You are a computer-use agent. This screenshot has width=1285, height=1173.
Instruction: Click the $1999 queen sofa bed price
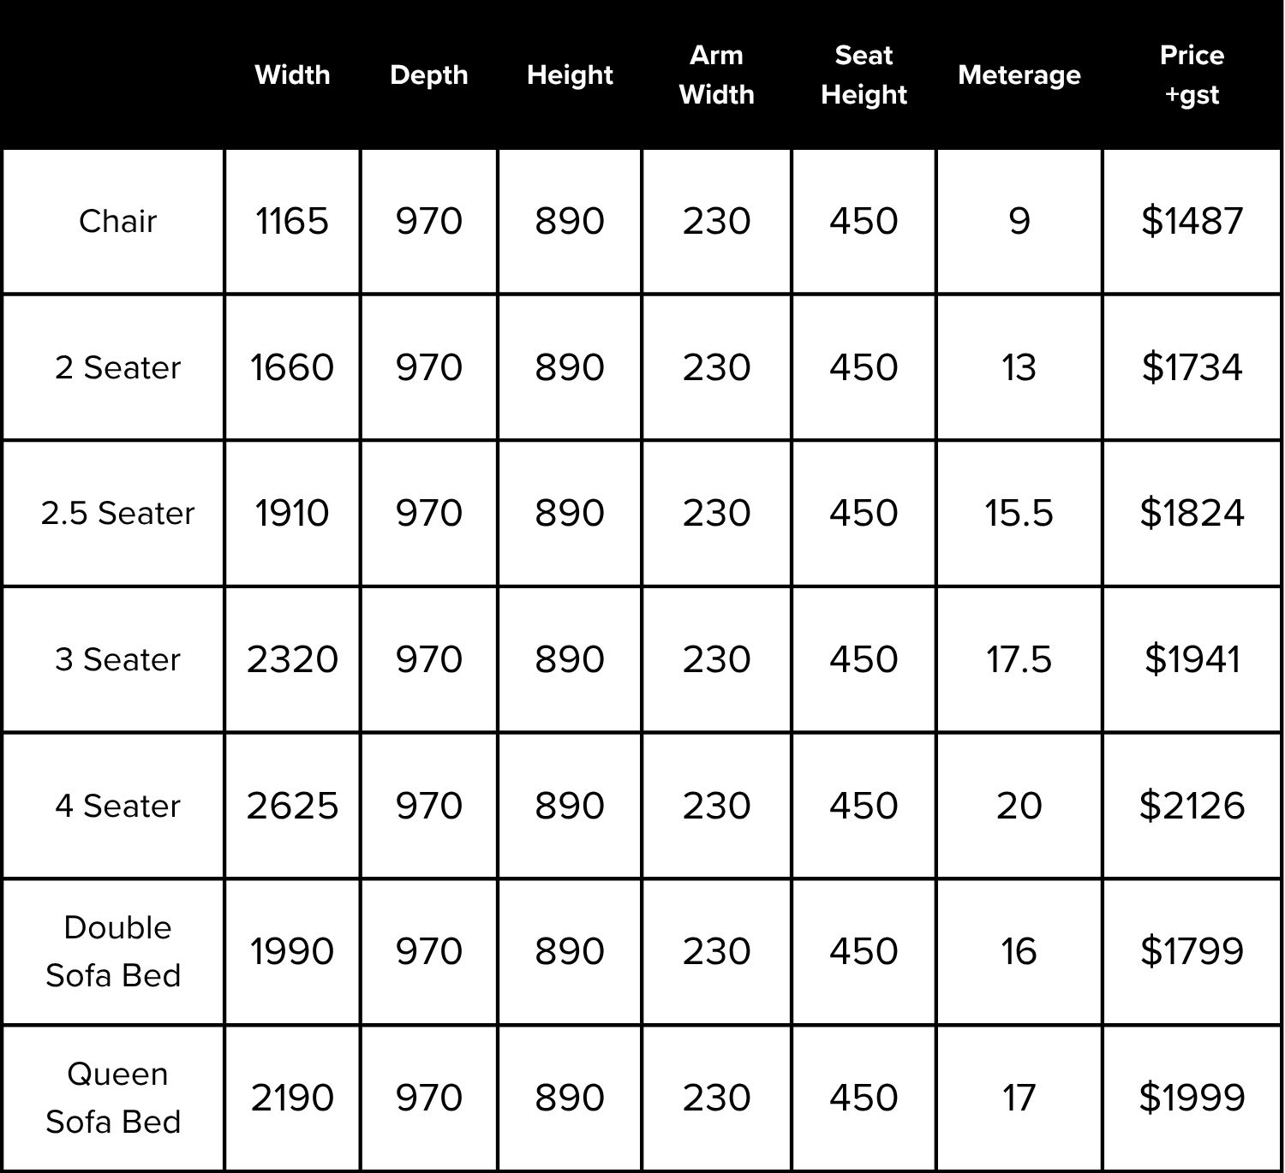pos(1192,1098)
